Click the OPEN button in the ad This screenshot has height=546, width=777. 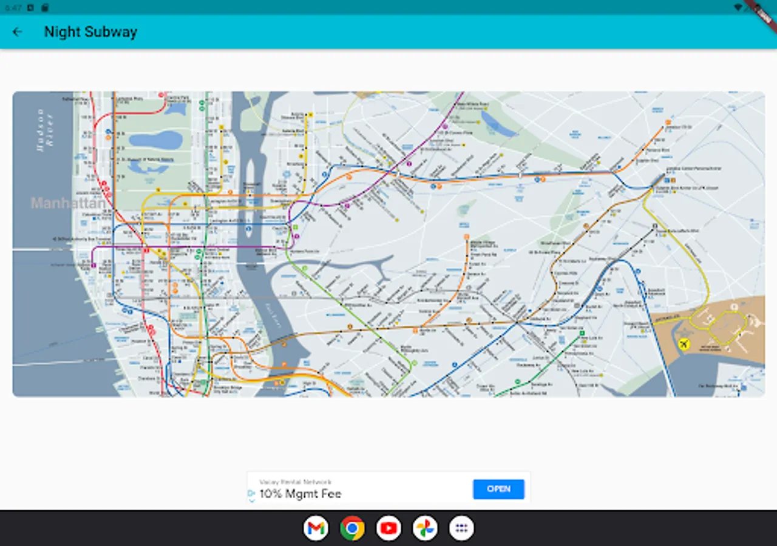(x=498, y=489)
